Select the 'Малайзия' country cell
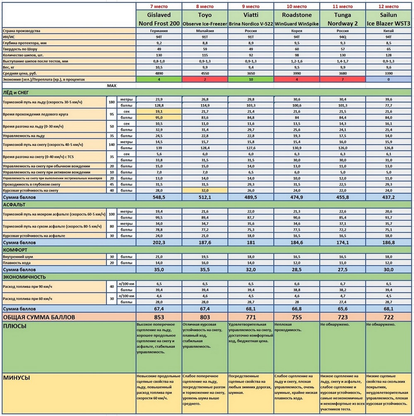Screen dimensions: 414x416 coord(205,31)
